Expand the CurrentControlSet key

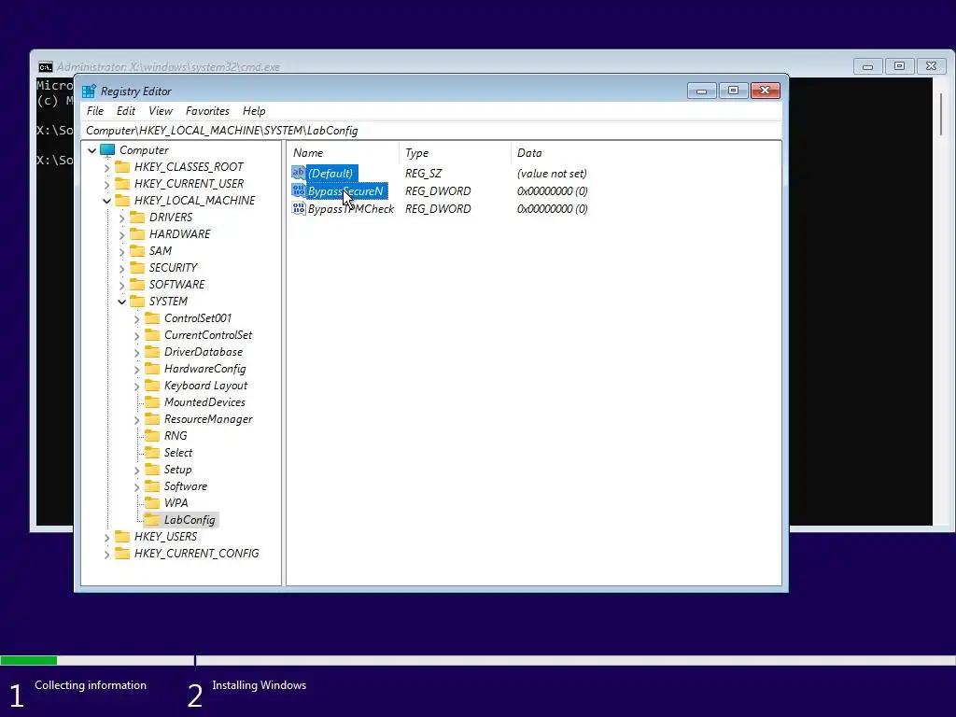(x=136, y=335)
